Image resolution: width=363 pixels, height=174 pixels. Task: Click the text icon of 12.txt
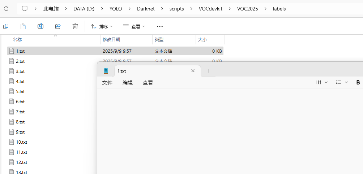12,162
